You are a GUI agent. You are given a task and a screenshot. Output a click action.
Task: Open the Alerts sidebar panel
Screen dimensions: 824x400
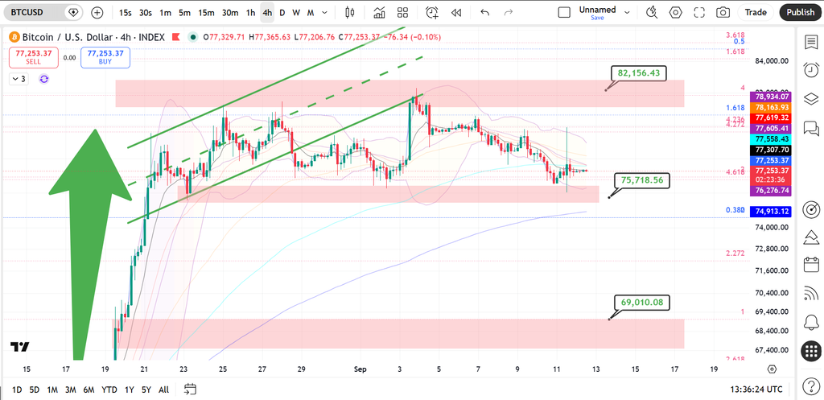coord(811,70)
